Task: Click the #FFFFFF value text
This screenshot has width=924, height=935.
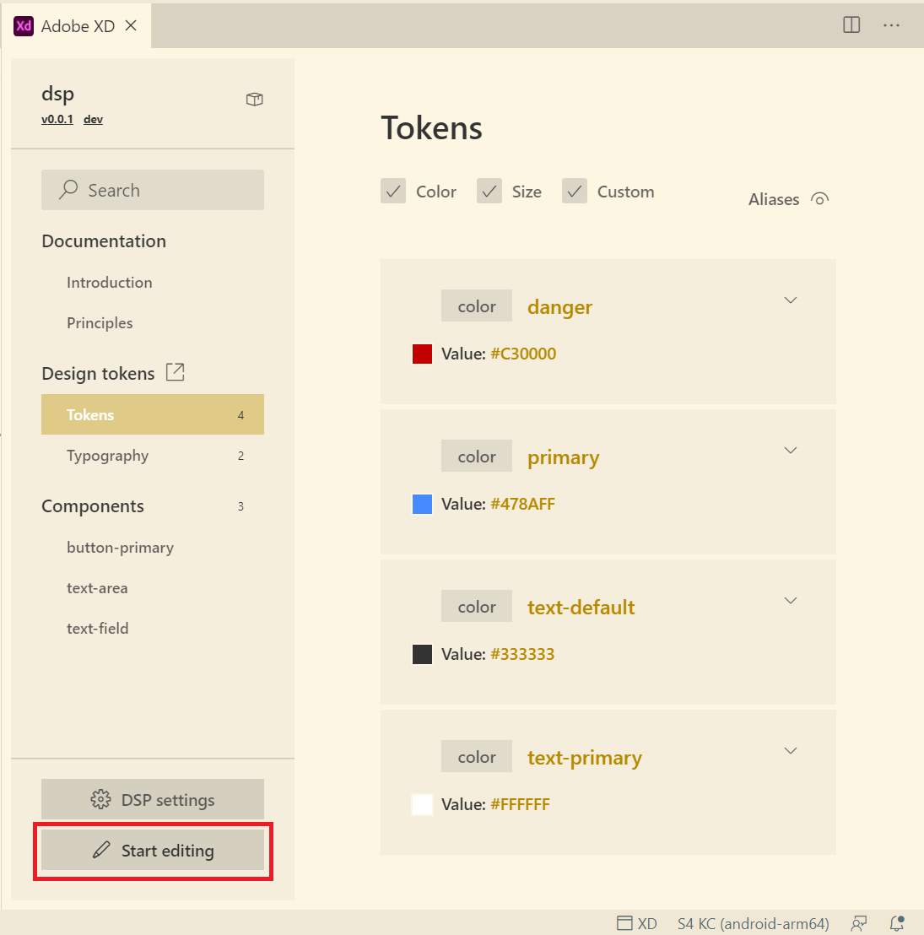Action: coord(520,804)
